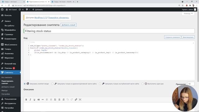Bookmark page with star icon
Image resolution: width=199 pixels, height=112 pixels.
183,6
